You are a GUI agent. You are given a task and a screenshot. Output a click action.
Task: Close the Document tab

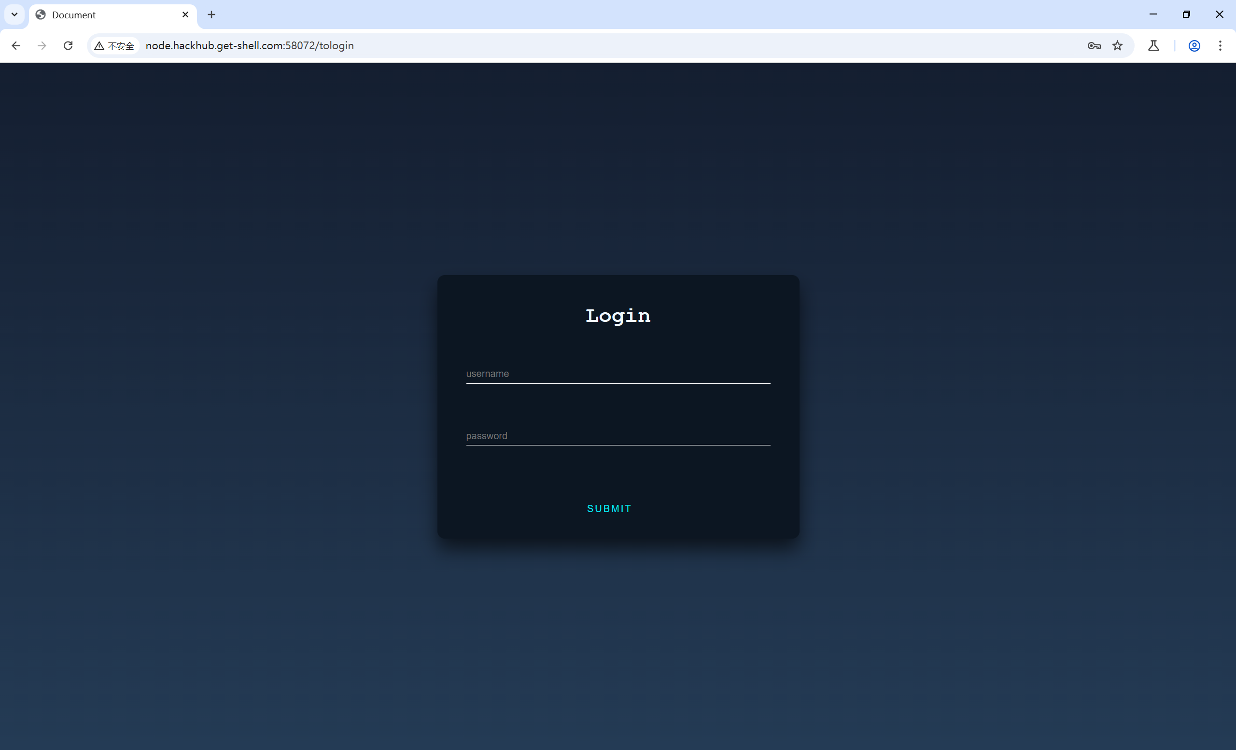[x=185, y=14]
